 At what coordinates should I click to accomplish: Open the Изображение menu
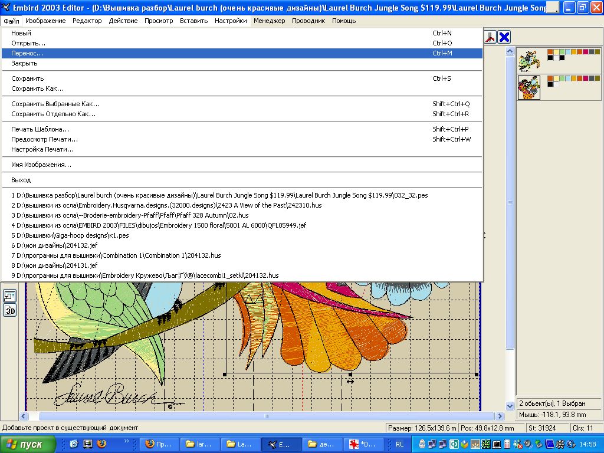click(x=45, y=21)
